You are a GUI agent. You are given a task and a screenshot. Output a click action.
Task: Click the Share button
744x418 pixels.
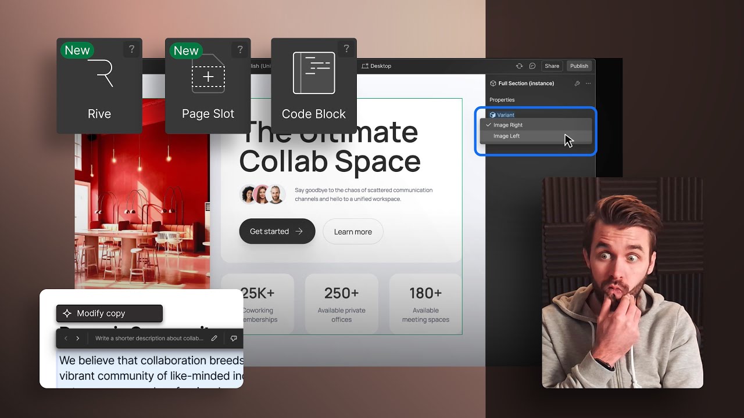552,66
